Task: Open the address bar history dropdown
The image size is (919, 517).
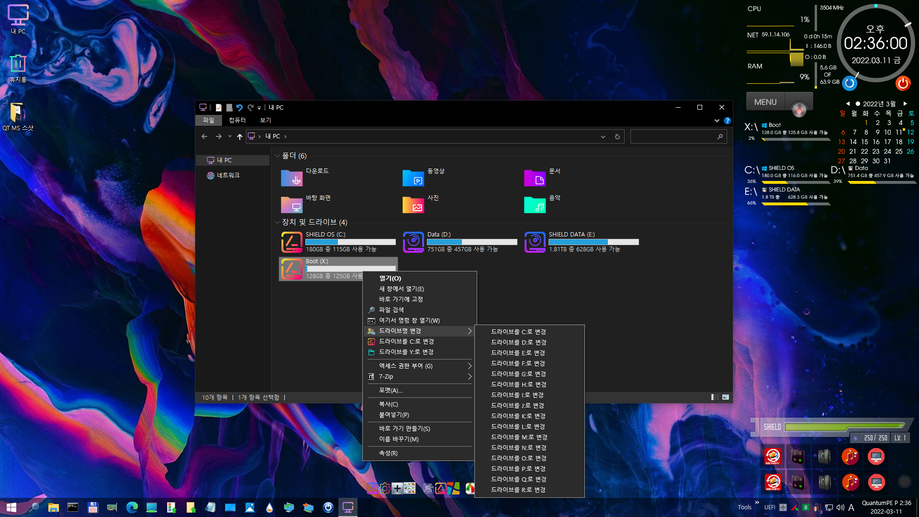Action: pyautogui.click(x=603, y=136)
